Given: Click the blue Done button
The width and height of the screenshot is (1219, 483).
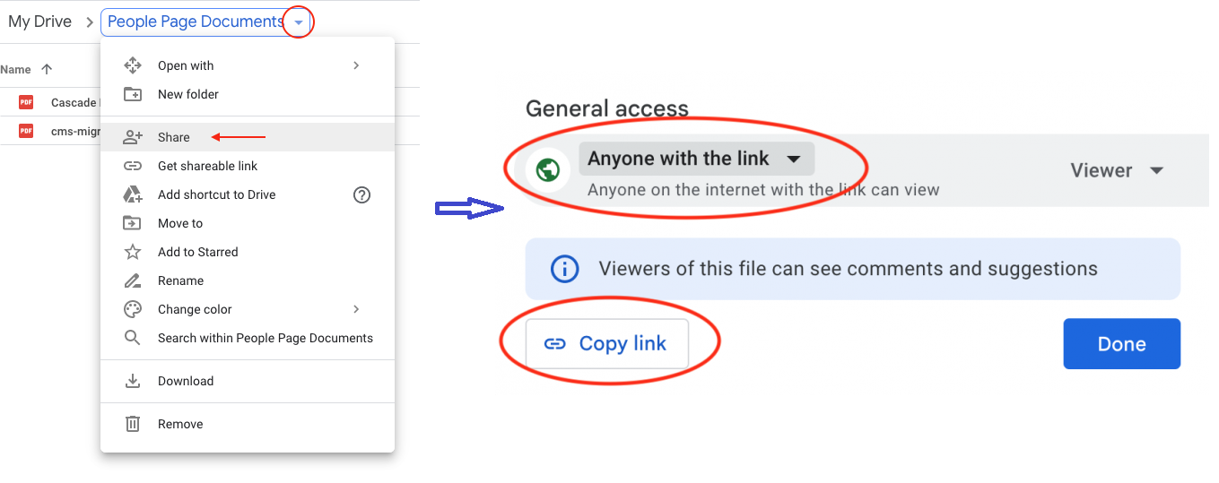Looking at the screenshot, I should (x=1121, y=344).
